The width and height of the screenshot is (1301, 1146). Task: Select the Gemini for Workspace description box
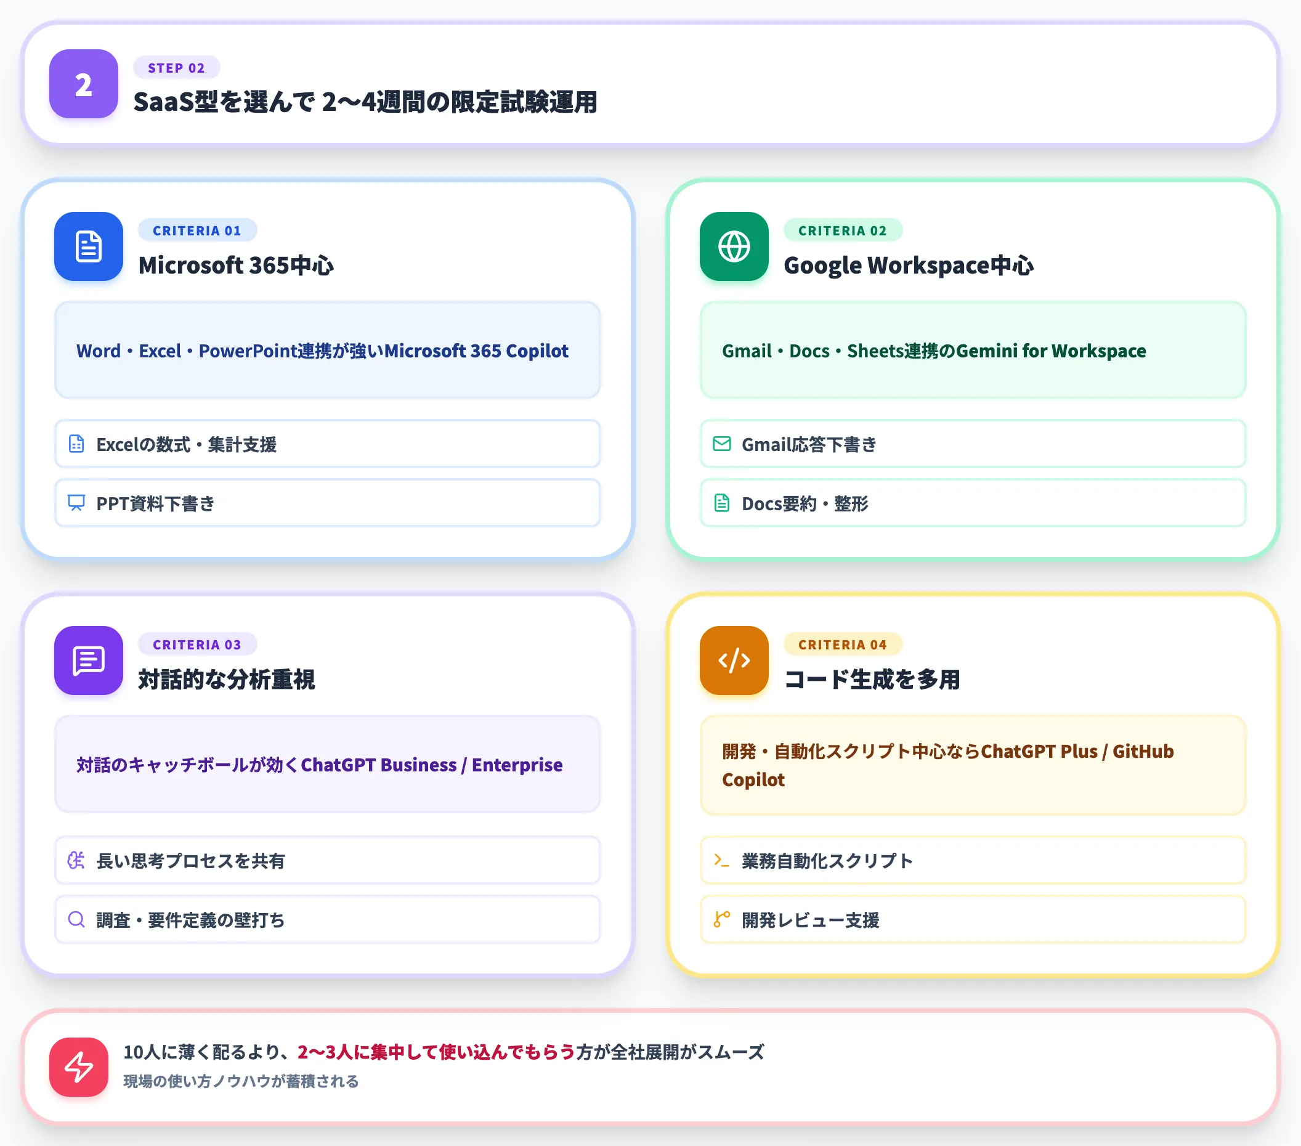pos(973,350)
